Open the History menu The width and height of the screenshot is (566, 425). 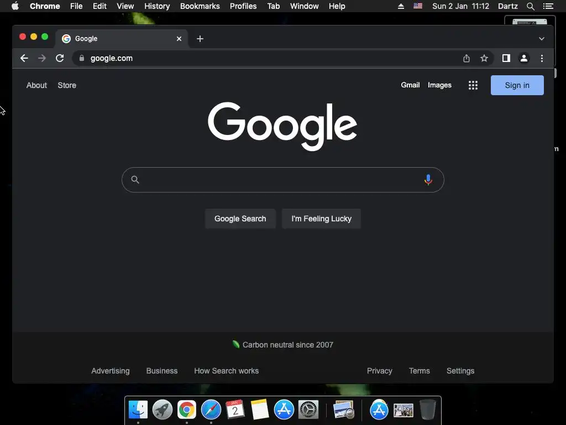(x=157, y=6)
